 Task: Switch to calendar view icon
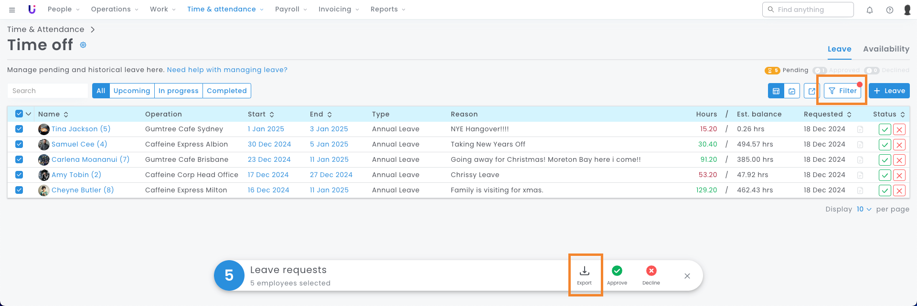point(792,91)
